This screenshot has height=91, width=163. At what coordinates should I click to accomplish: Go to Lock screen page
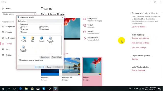[x=10, y=38]
